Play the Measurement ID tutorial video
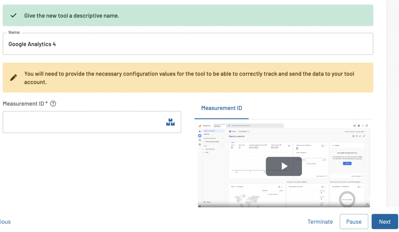Screen dimensions: 399x232 pos(284,166)
